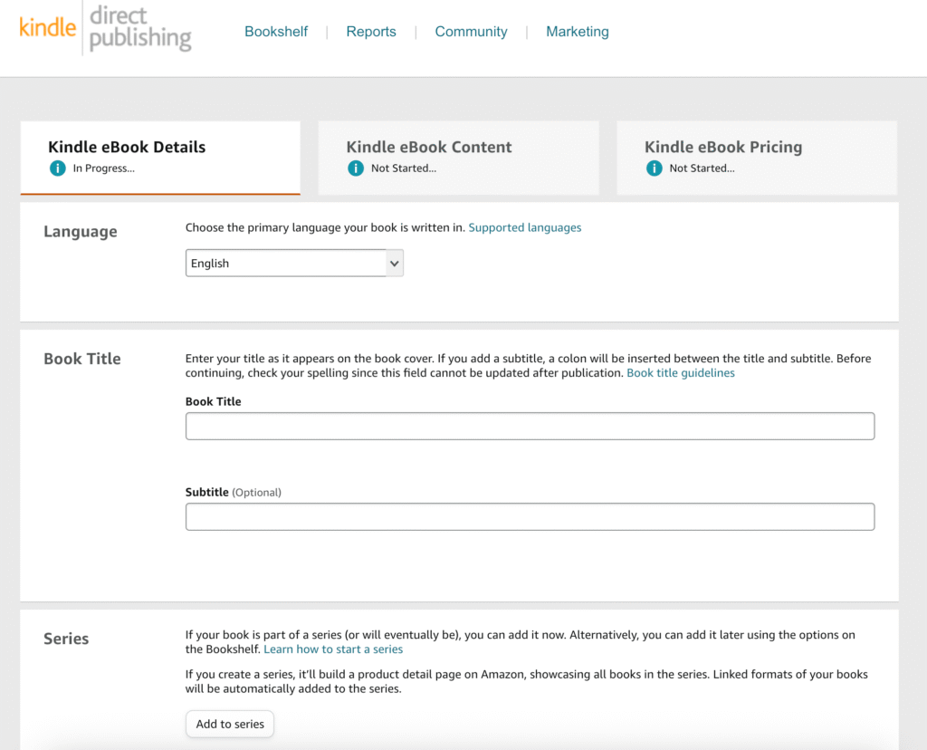This screenshot has height=750, width=927.
Task: Open the Supported languages link
Action: 525,227
